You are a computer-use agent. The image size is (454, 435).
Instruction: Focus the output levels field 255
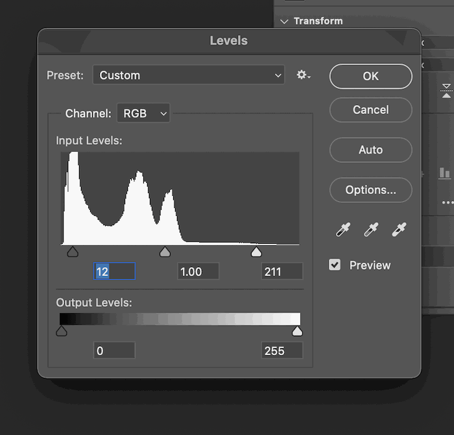coord(281,351)
